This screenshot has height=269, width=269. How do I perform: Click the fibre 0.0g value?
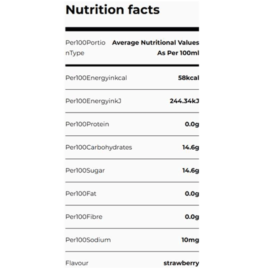pyautogui.click(x=192, y=217)
